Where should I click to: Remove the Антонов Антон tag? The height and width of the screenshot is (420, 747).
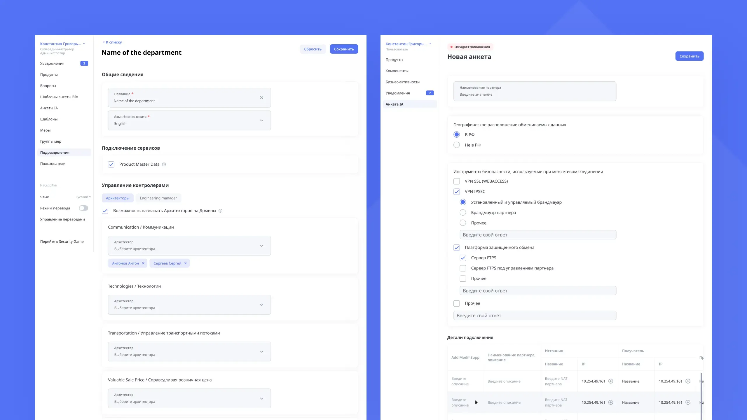(x=143, y=263)
